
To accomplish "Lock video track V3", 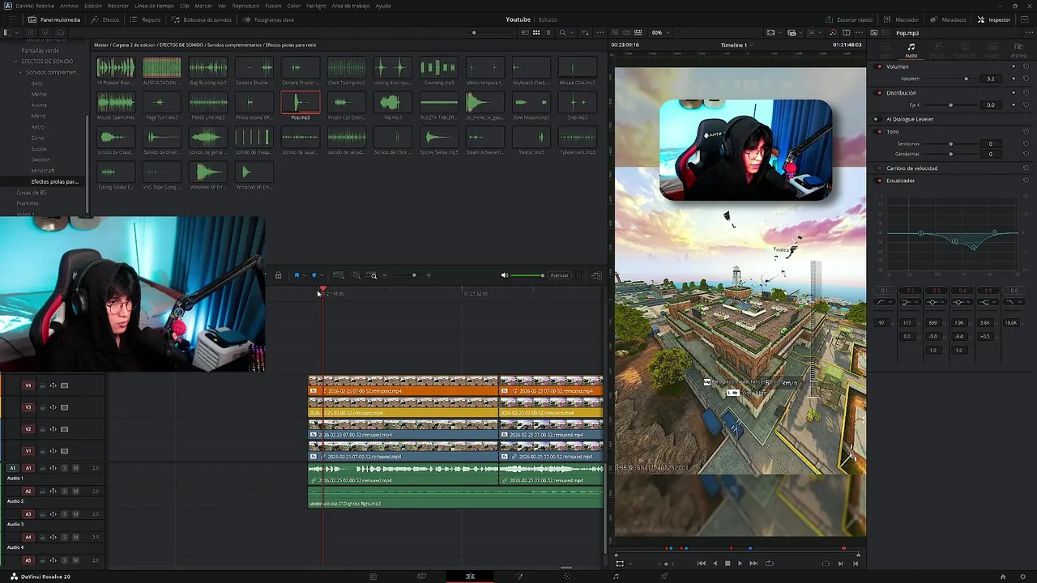I will (x=42, y=407).
